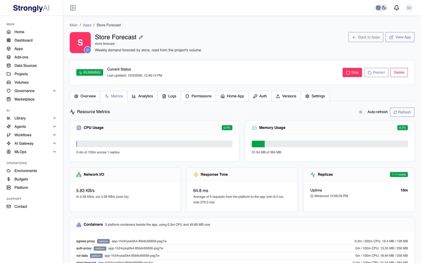Expand the Workflows section
421x263 pixels.
[32, 135]
